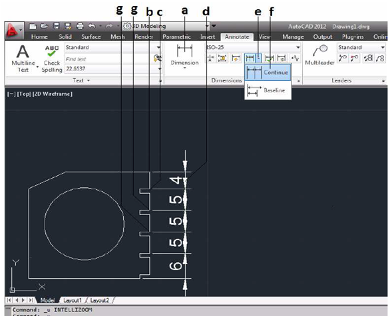Image resolution: width=392 pixels, height=316 pixels.
Task: Run the Check Spelling tool
Action: (x=52, y=59)
